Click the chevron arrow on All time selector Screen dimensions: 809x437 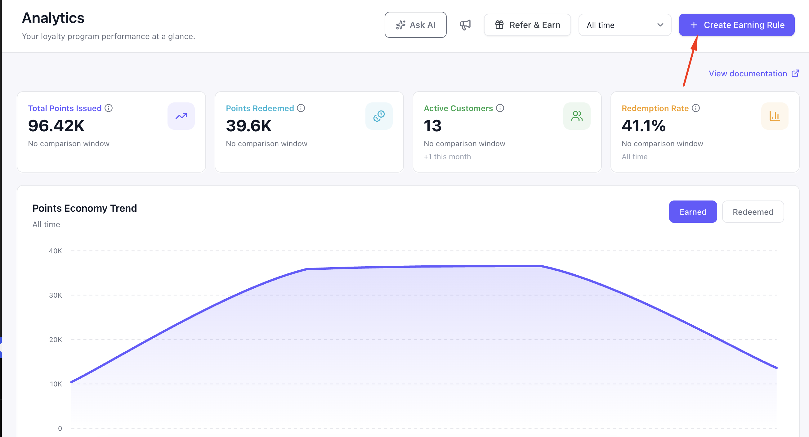tap(660, 25)
